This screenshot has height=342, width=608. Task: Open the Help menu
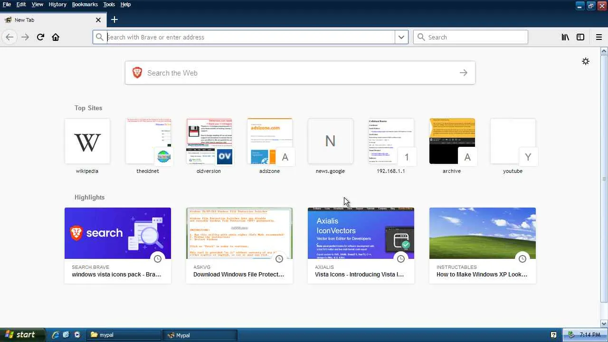[x=125, y=4]
